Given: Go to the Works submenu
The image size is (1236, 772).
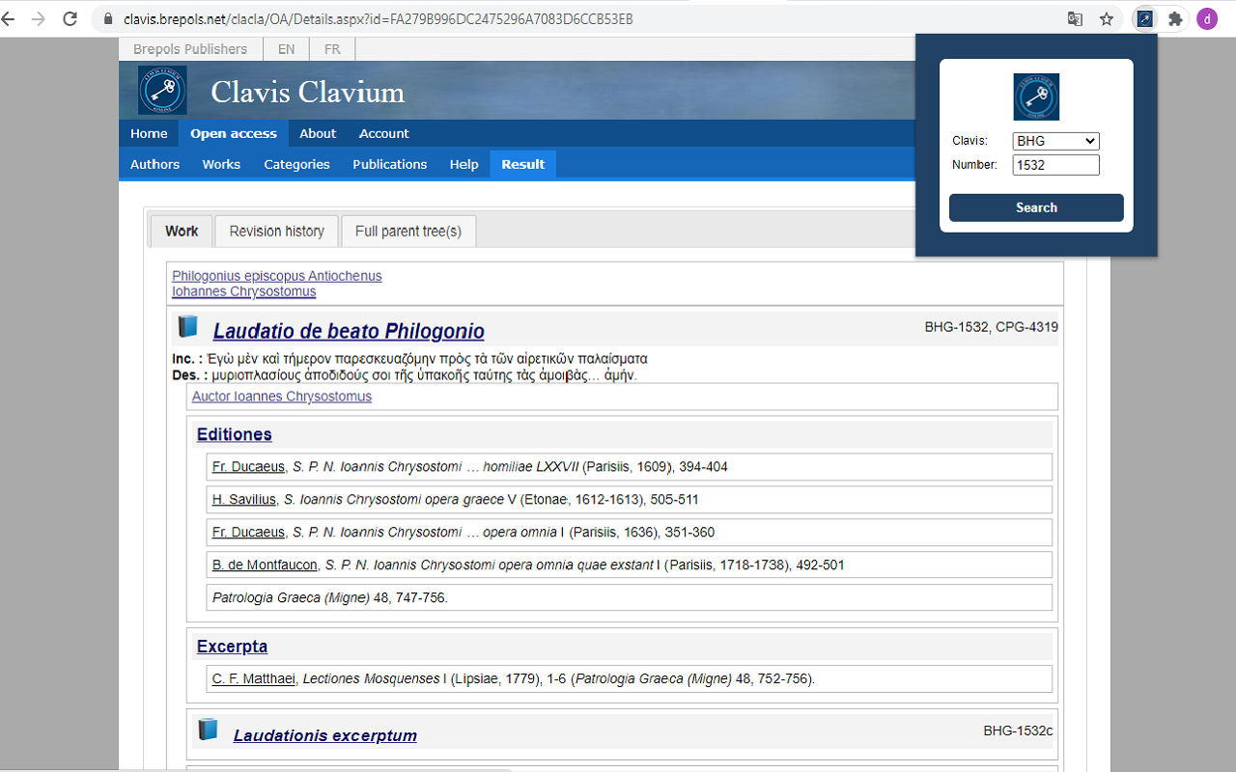Looking at the screenshot, I should (x=221, y=164).
